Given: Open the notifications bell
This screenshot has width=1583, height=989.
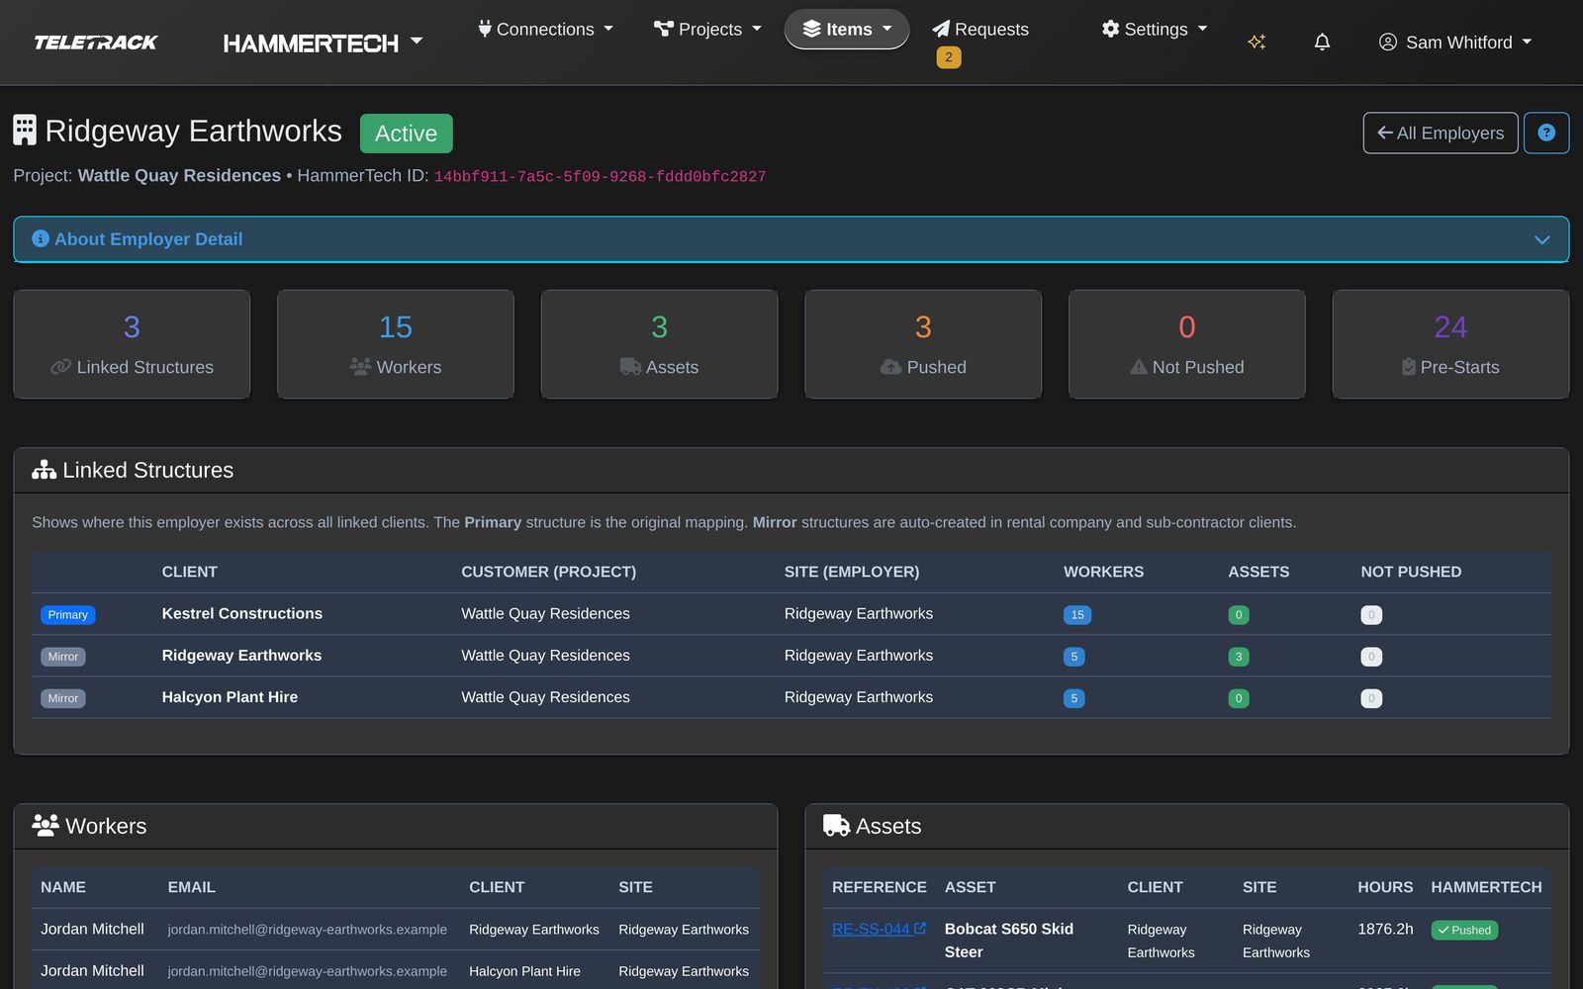Looking at the screenshot, I should click(1322, 42).
